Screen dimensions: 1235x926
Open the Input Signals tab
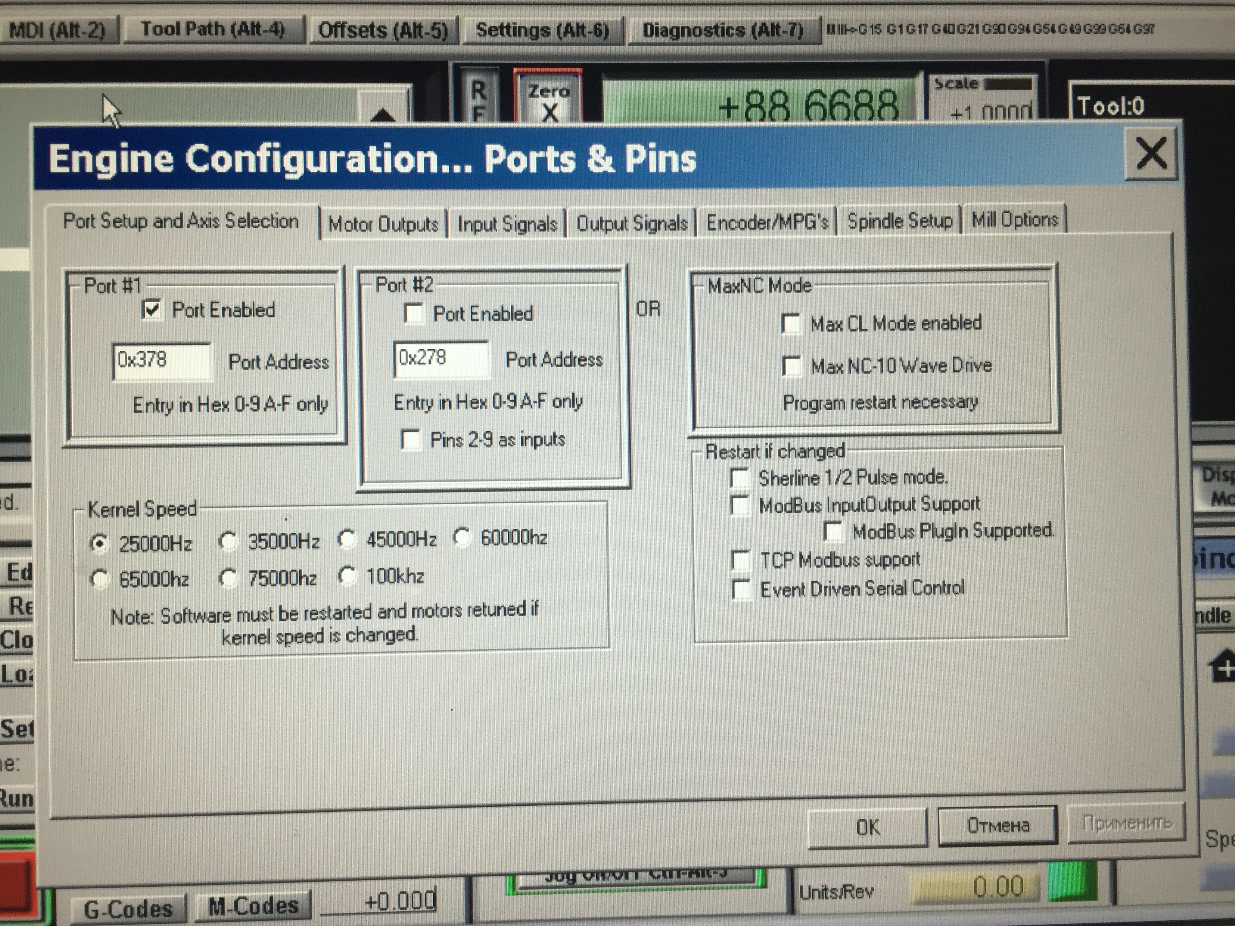507,224
